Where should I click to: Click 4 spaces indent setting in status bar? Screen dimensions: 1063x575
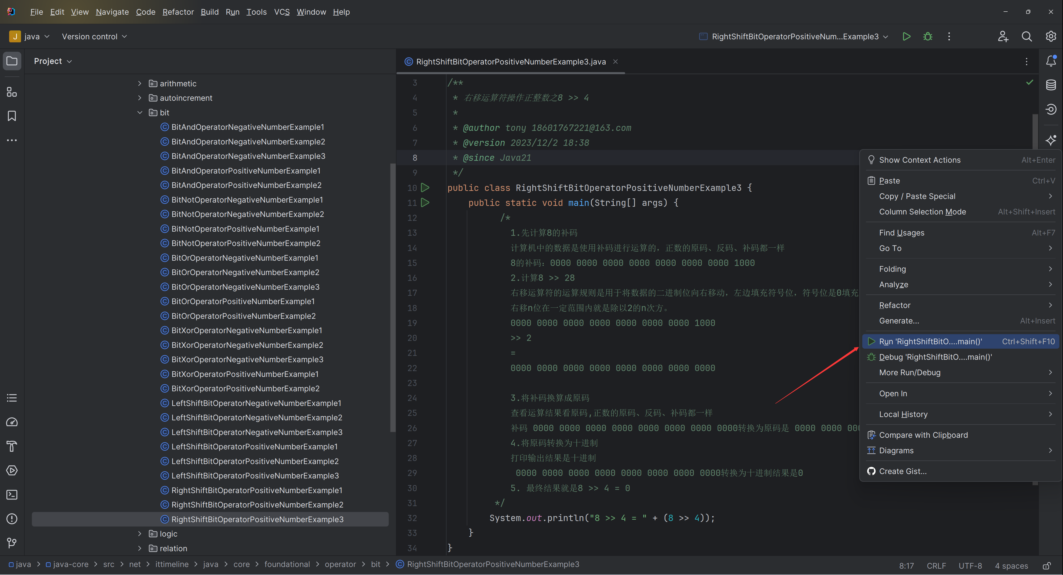click(1011, 566)
